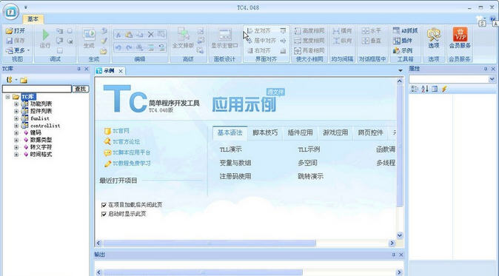Expand the 控件列表 tree node
The height and width of the screenshot is (276, 499).
(x=16, y=111)
